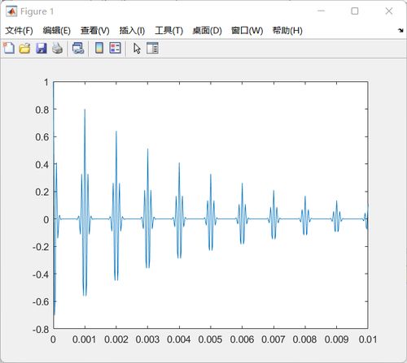Save figure using the floppy disk icon
The width and height of the screenshot is (407, 363).
point(42,48)
